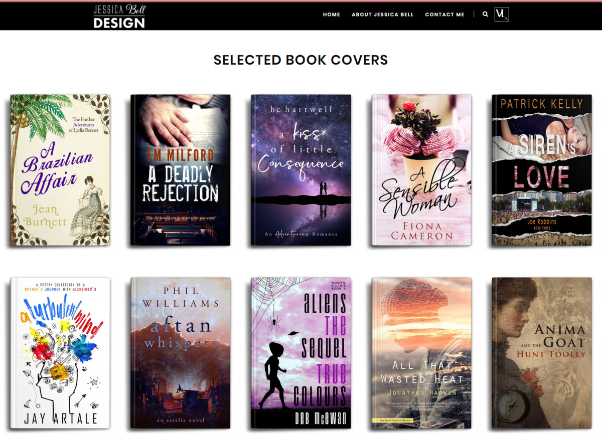
Task: Click the Selected Book Covers heading
Action: point(301,60)
